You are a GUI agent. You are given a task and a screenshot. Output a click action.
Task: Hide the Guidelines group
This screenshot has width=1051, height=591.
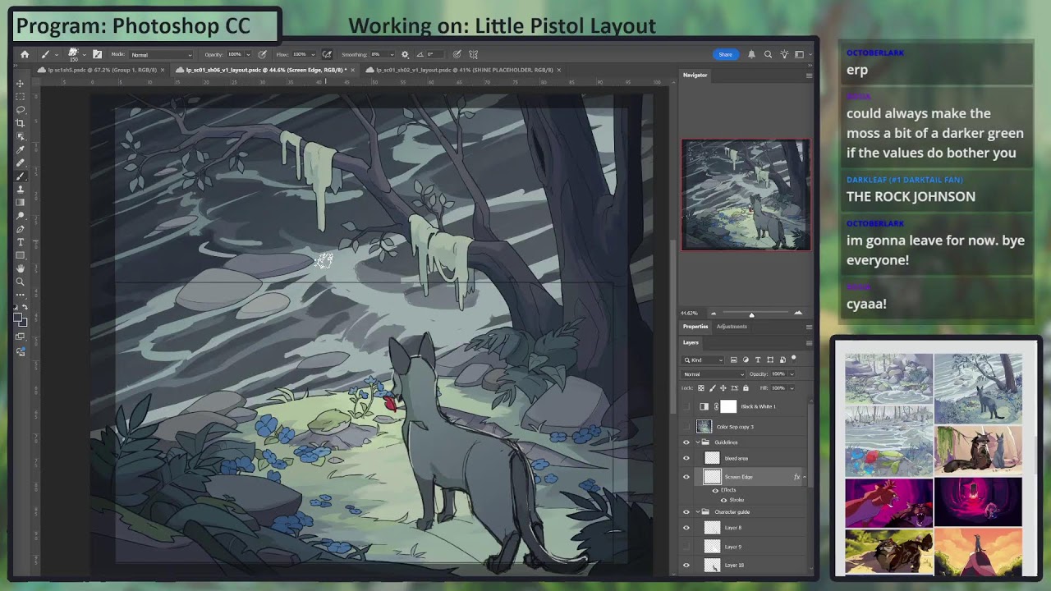(686, 442)
